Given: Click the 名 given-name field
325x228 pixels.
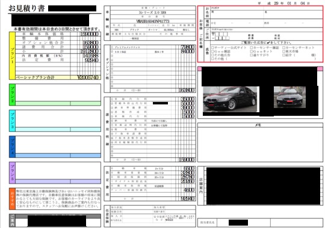Looking at the screenshot, I should (x=293, y=14).
